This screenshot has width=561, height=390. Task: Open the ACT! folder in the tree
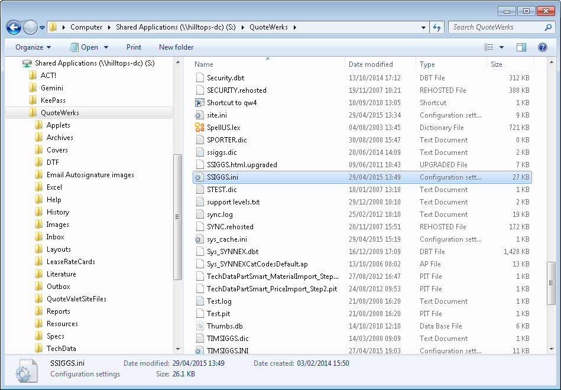tap(48, 76)
